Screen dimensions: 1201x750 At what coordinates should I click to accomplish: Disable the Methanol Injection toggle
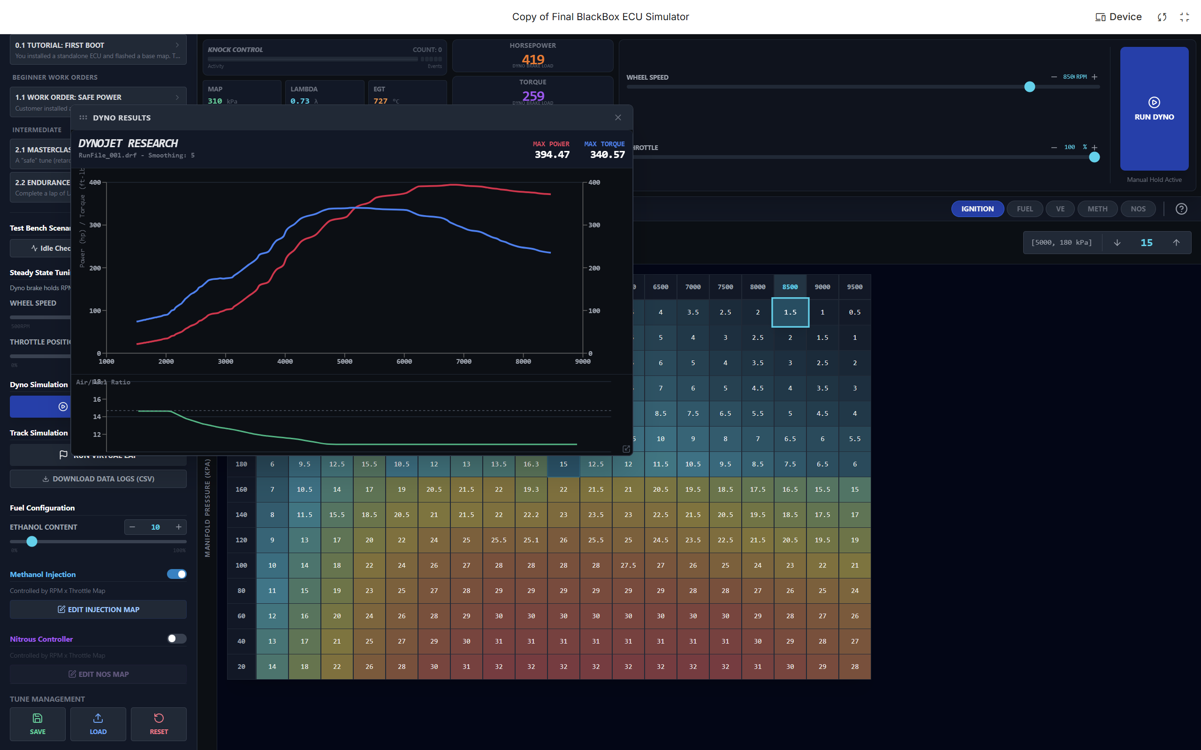tap(177, 574)
